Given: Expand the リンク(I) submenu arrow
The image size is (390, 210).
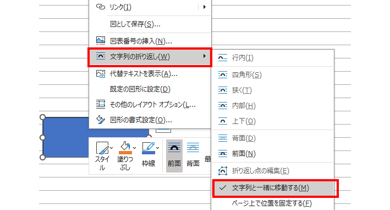Looking at the screenshot, I should click(205, 7).
